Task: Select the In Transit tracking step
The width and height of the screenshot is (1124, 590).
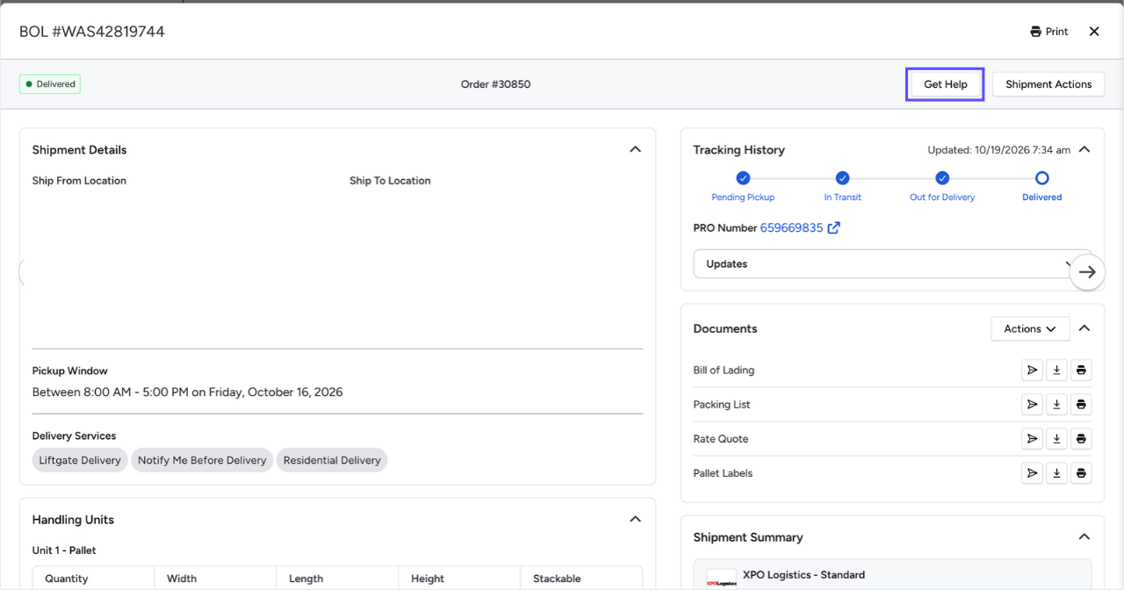Action: [843, 187]
